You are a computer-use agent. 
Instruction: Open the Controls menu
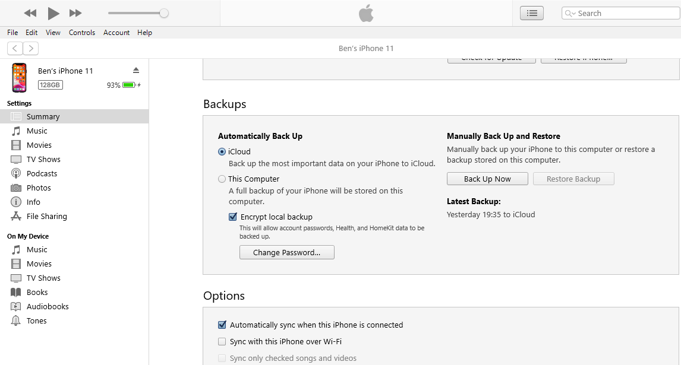82,33
